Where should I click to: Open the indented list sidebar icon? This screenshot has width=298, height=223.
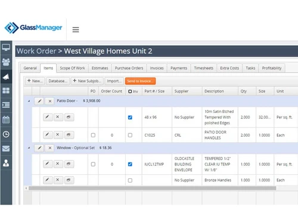(6, 105)
